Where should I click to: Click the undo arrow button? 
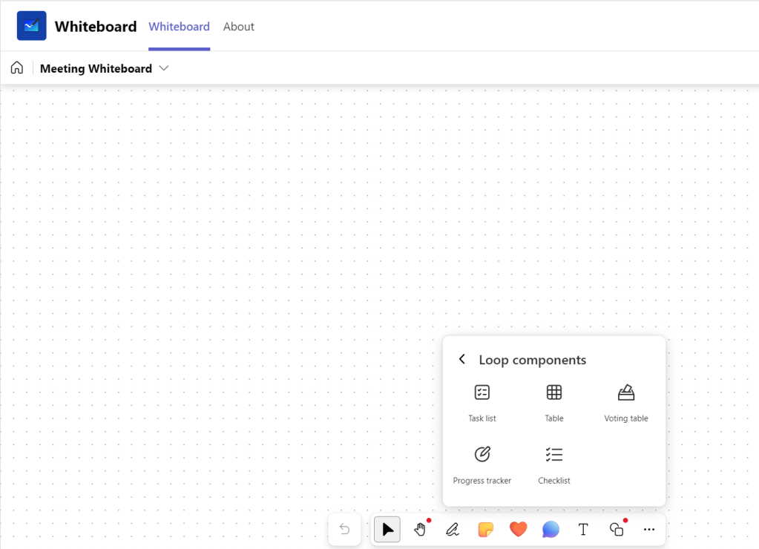tap(345, 529)
